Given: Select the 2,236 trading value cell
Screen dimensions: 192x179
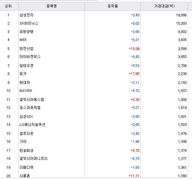Looking at the screenshot, I should pos(182,74).
